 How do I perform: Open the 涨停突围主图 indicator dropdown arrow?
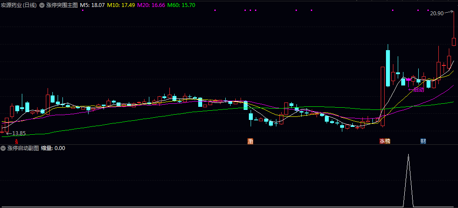[42, 5]
